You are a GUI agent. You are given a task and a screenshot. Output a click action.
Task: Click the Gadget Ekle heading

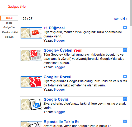coord(17,7)
